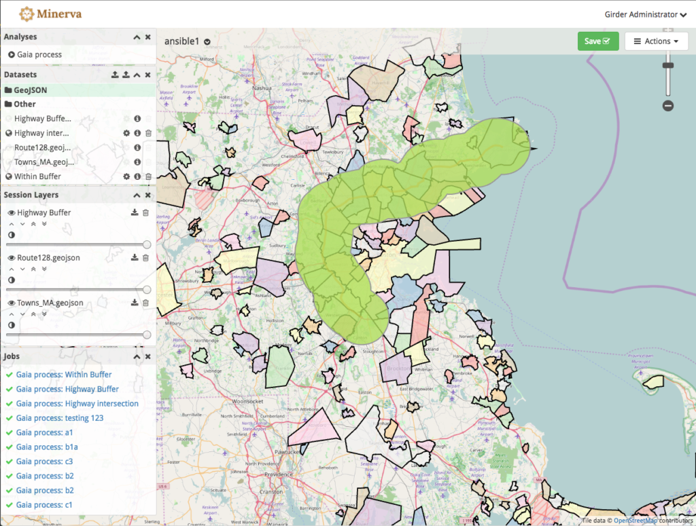696x526 pixels.
Task: Click the Minerva logo
Action: [x=50, y=14]
